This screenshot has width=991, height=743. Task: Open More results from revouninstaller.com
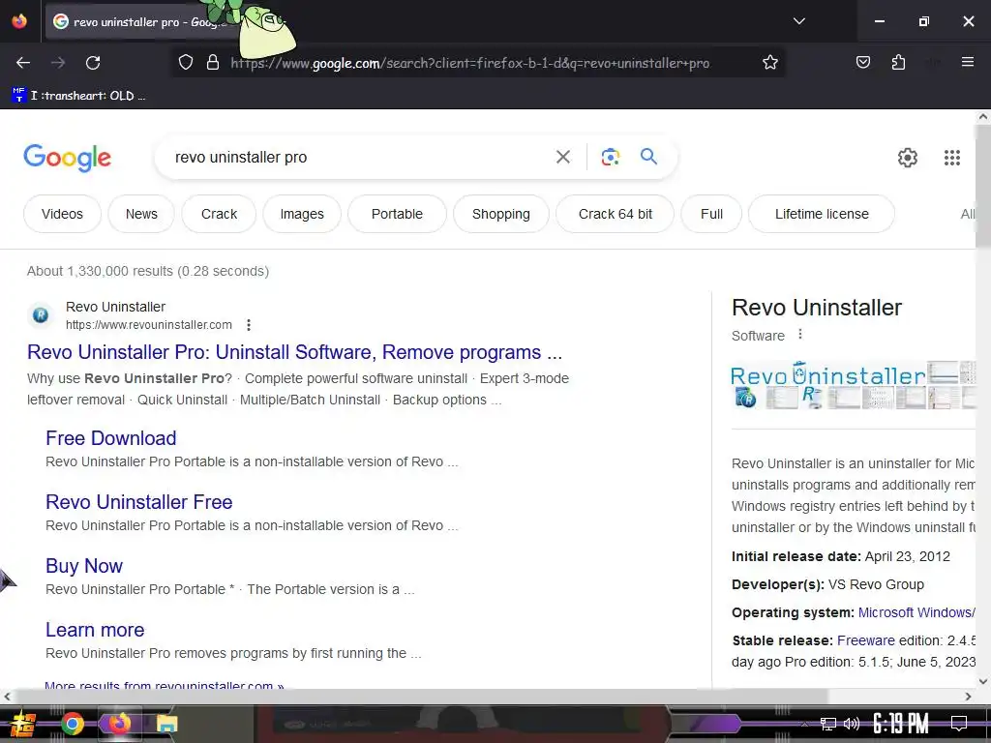coord(165,685)
